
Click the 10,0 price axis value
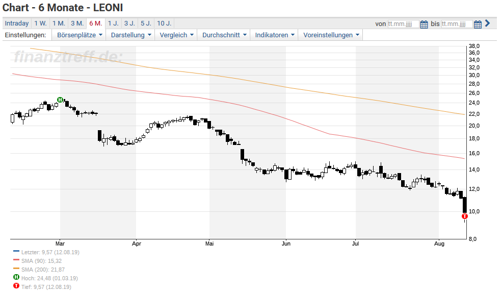pyautogui.click(x=474, y=211)
